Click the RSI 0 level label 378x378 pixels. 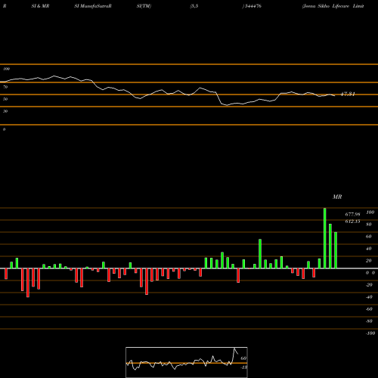[4, 129]
